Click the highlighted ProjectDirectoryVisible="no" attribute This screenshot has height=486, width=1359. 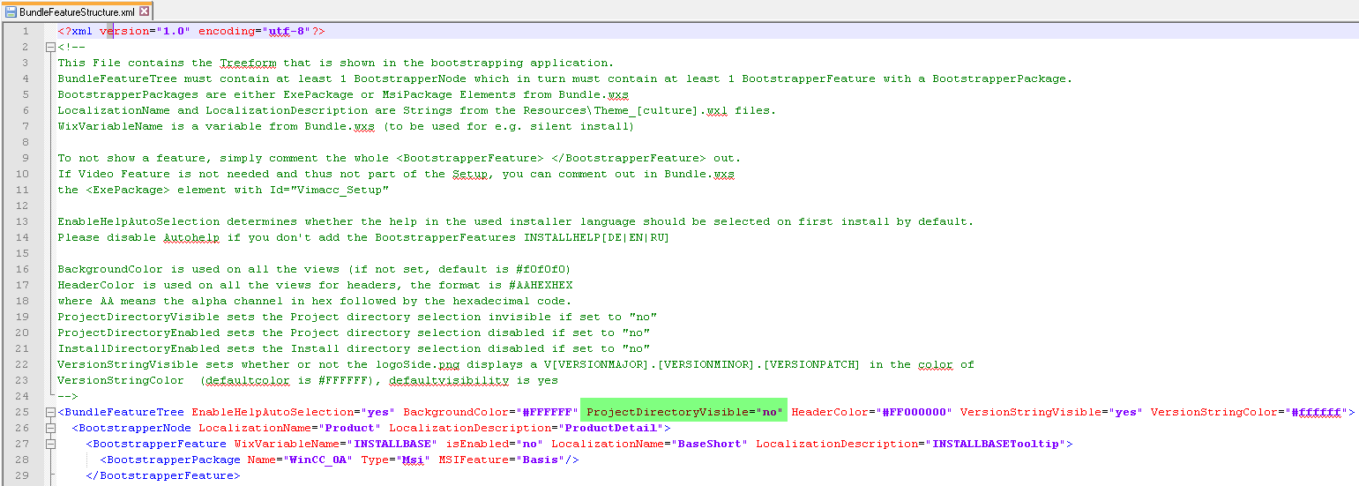click(x=684, y=412)
